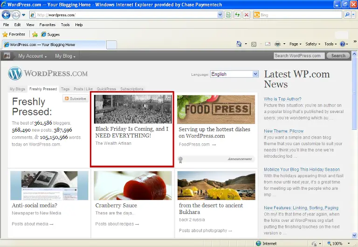Open the Tools command bar menu
Viewport: 358px width, 247px height.
pos(330,44)
